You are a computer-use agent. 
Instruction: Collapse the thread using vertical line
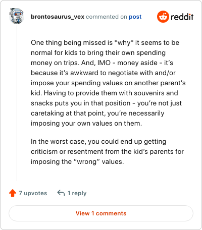click(x=17, y=102)
